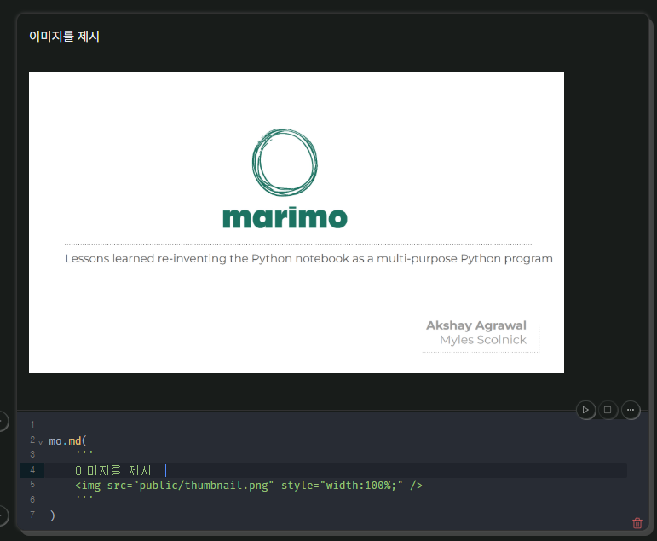Click the circular add-cell button below the editor
Viewport: 657px width, 541px height.
click(2, 515)
